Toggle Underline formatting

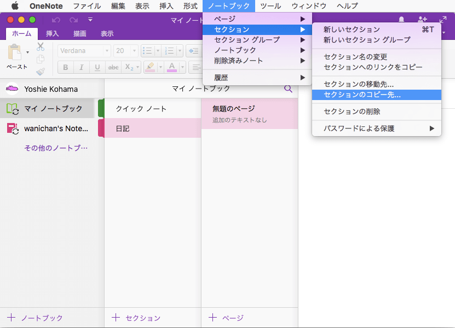coord(97,67)
